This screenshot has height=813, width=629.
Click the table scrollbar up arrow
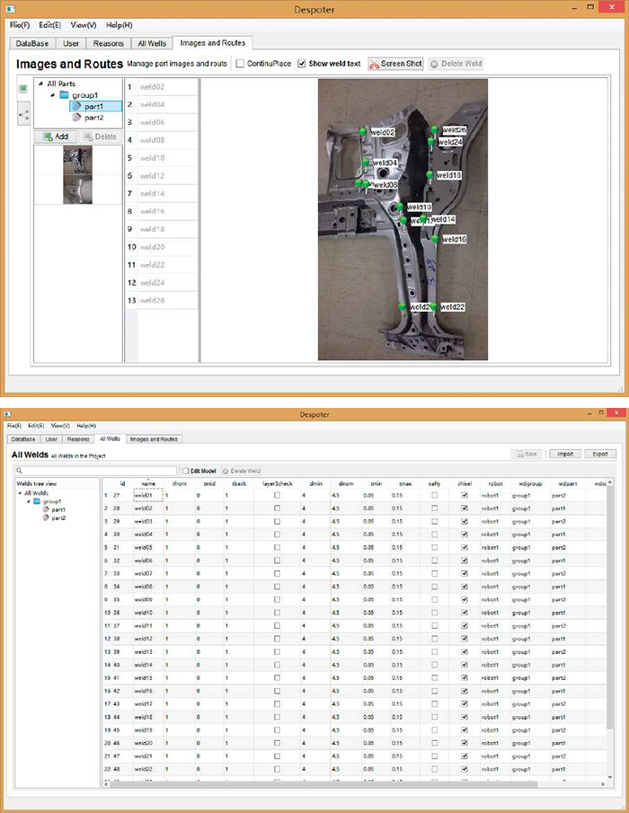pyautogui.click(x=610, y=482)
